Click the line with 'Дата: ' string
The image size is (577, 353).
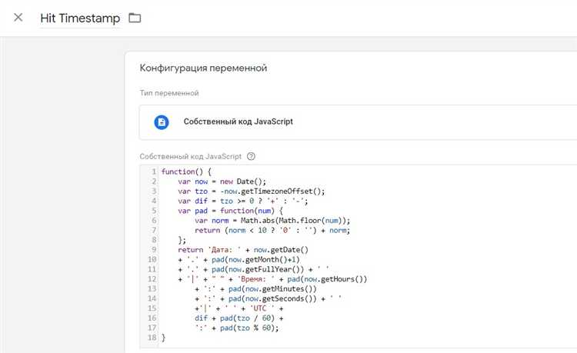[x=243, y=250]
